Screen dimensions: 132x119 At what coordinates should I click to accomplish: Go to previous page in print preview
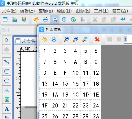coord(119,39)
